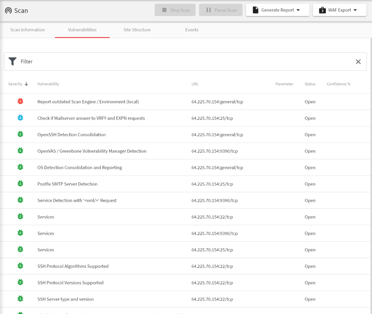Click the Confidence % column header

[x=338, y=84]
